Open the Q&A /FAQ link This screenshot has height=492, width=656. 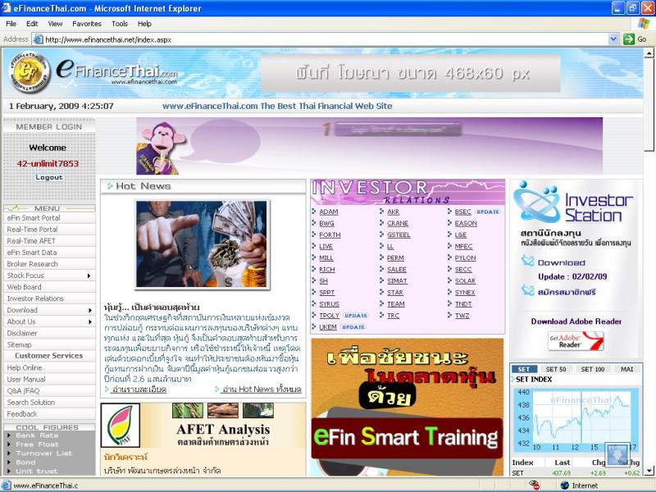tap(23, 391)
